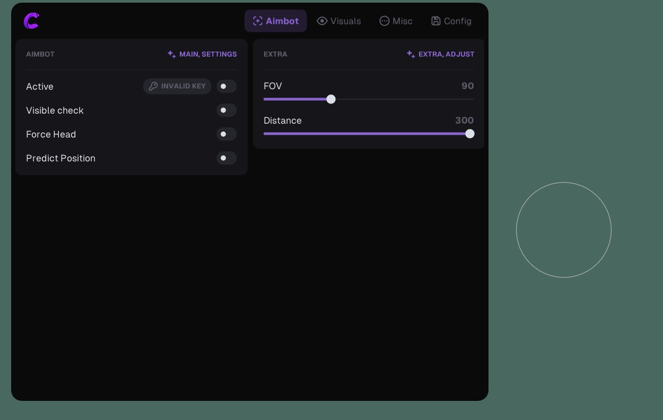Open the MAIN, SETTINGS options
The image size is (663, 420).
[208, 54]
